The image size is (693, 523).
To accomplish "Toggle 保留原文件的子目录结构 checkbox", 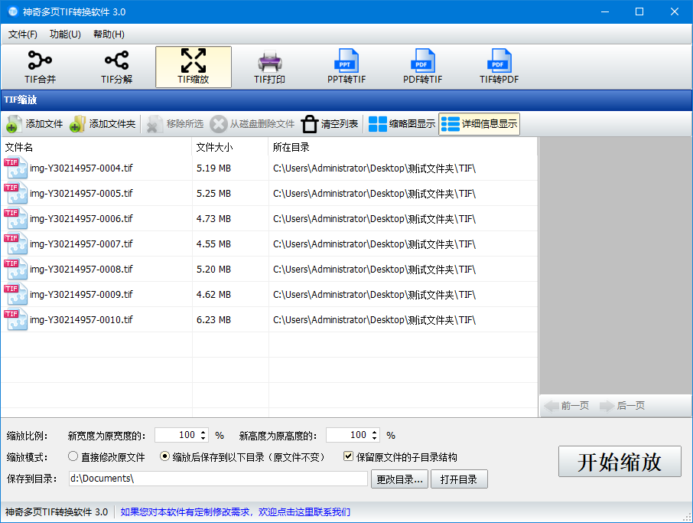I will [x=348, y=456].
